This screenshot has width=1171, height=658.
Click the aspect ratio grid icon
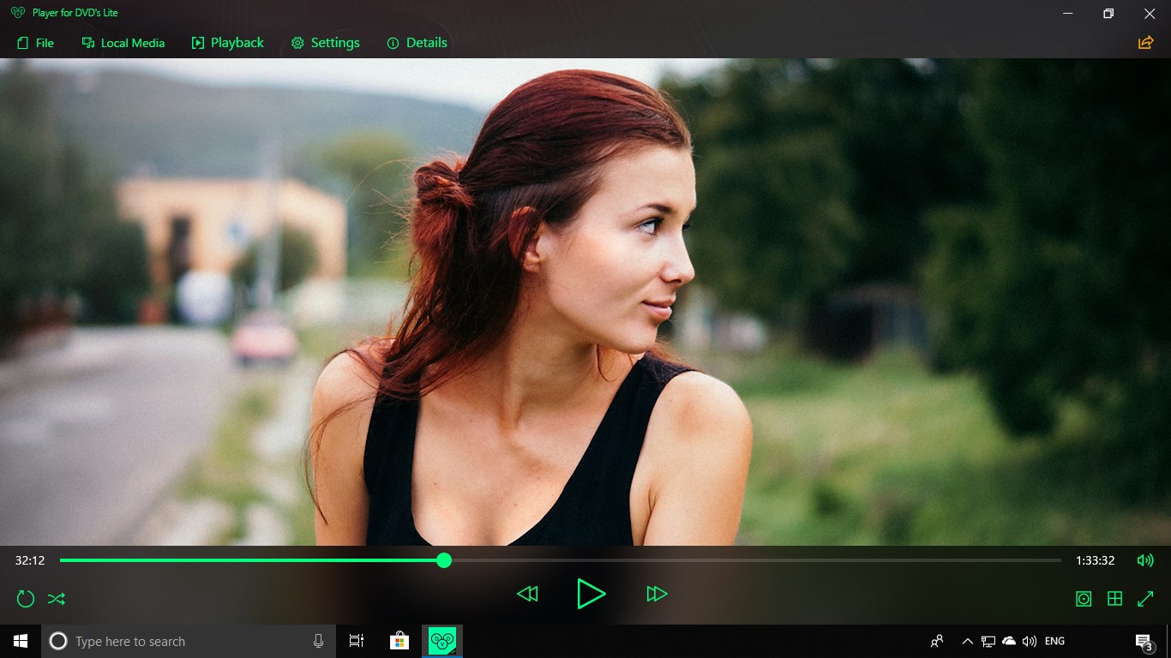tap(1114, 598)
